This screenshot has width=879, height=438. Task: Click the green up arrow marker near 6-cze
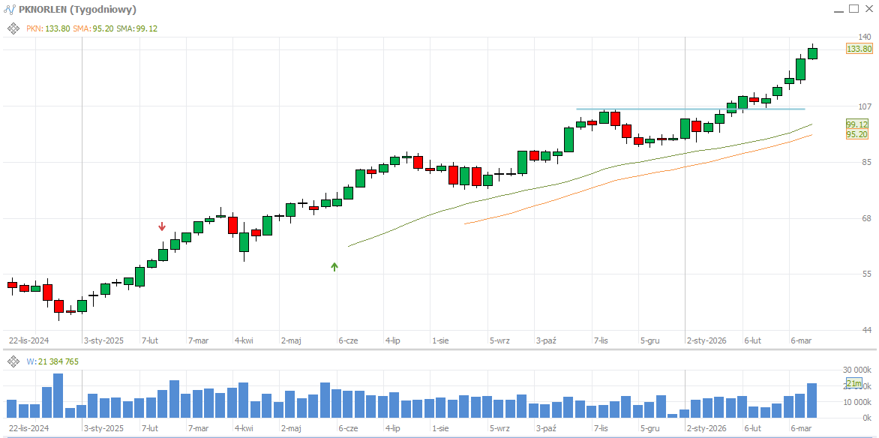(334, 267)
